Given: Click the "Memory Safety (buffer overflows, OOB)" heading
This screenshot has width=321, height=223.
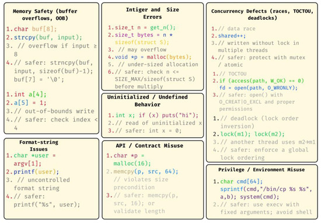Looking at the screenshot, I should tap(45, 15).
